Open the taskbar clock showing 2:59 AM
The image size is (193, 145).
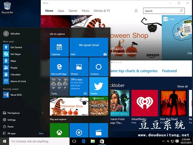click(186, 141)
